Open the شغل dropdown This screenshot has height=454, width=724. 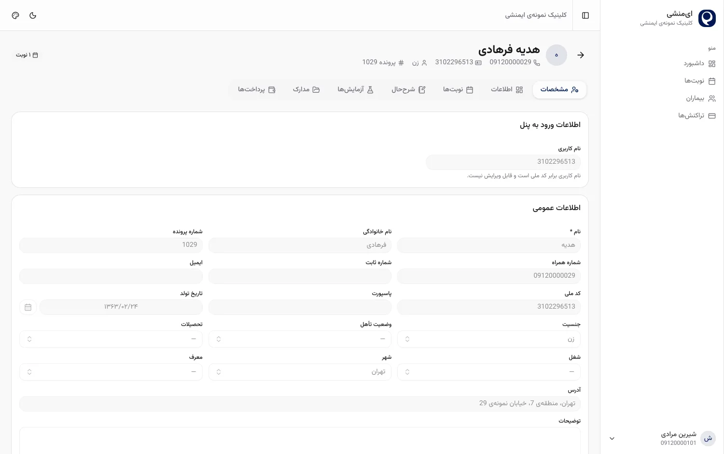coord(489,372)
